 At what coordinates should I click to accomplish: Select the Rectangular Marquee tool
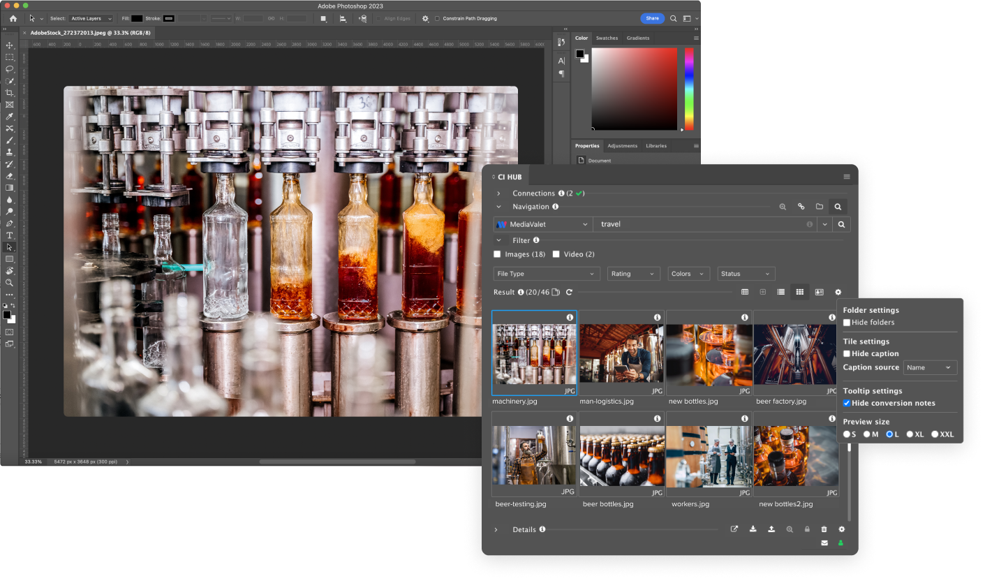pyautogui.click(x=10, y=57)
